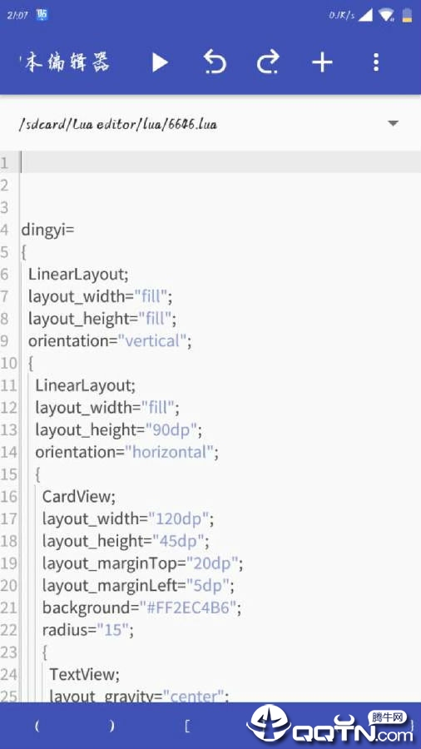
Task: Insert right parenthesis from symbol bar
Action: click(x=112, y=726)
